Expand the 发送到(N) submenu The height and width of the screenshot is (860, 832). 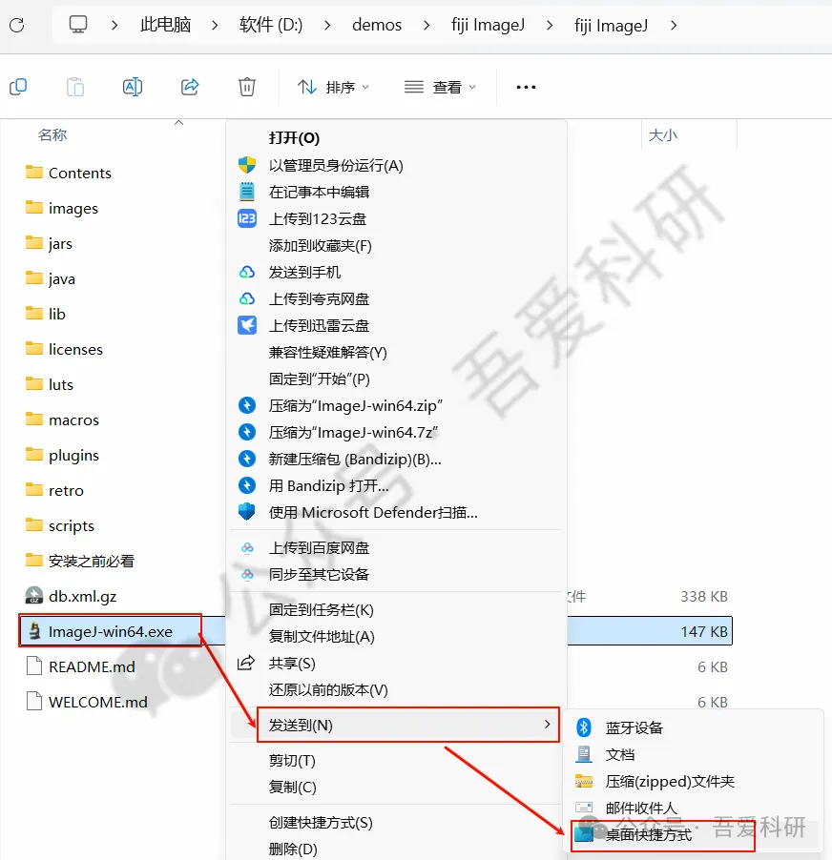(408, 725)
